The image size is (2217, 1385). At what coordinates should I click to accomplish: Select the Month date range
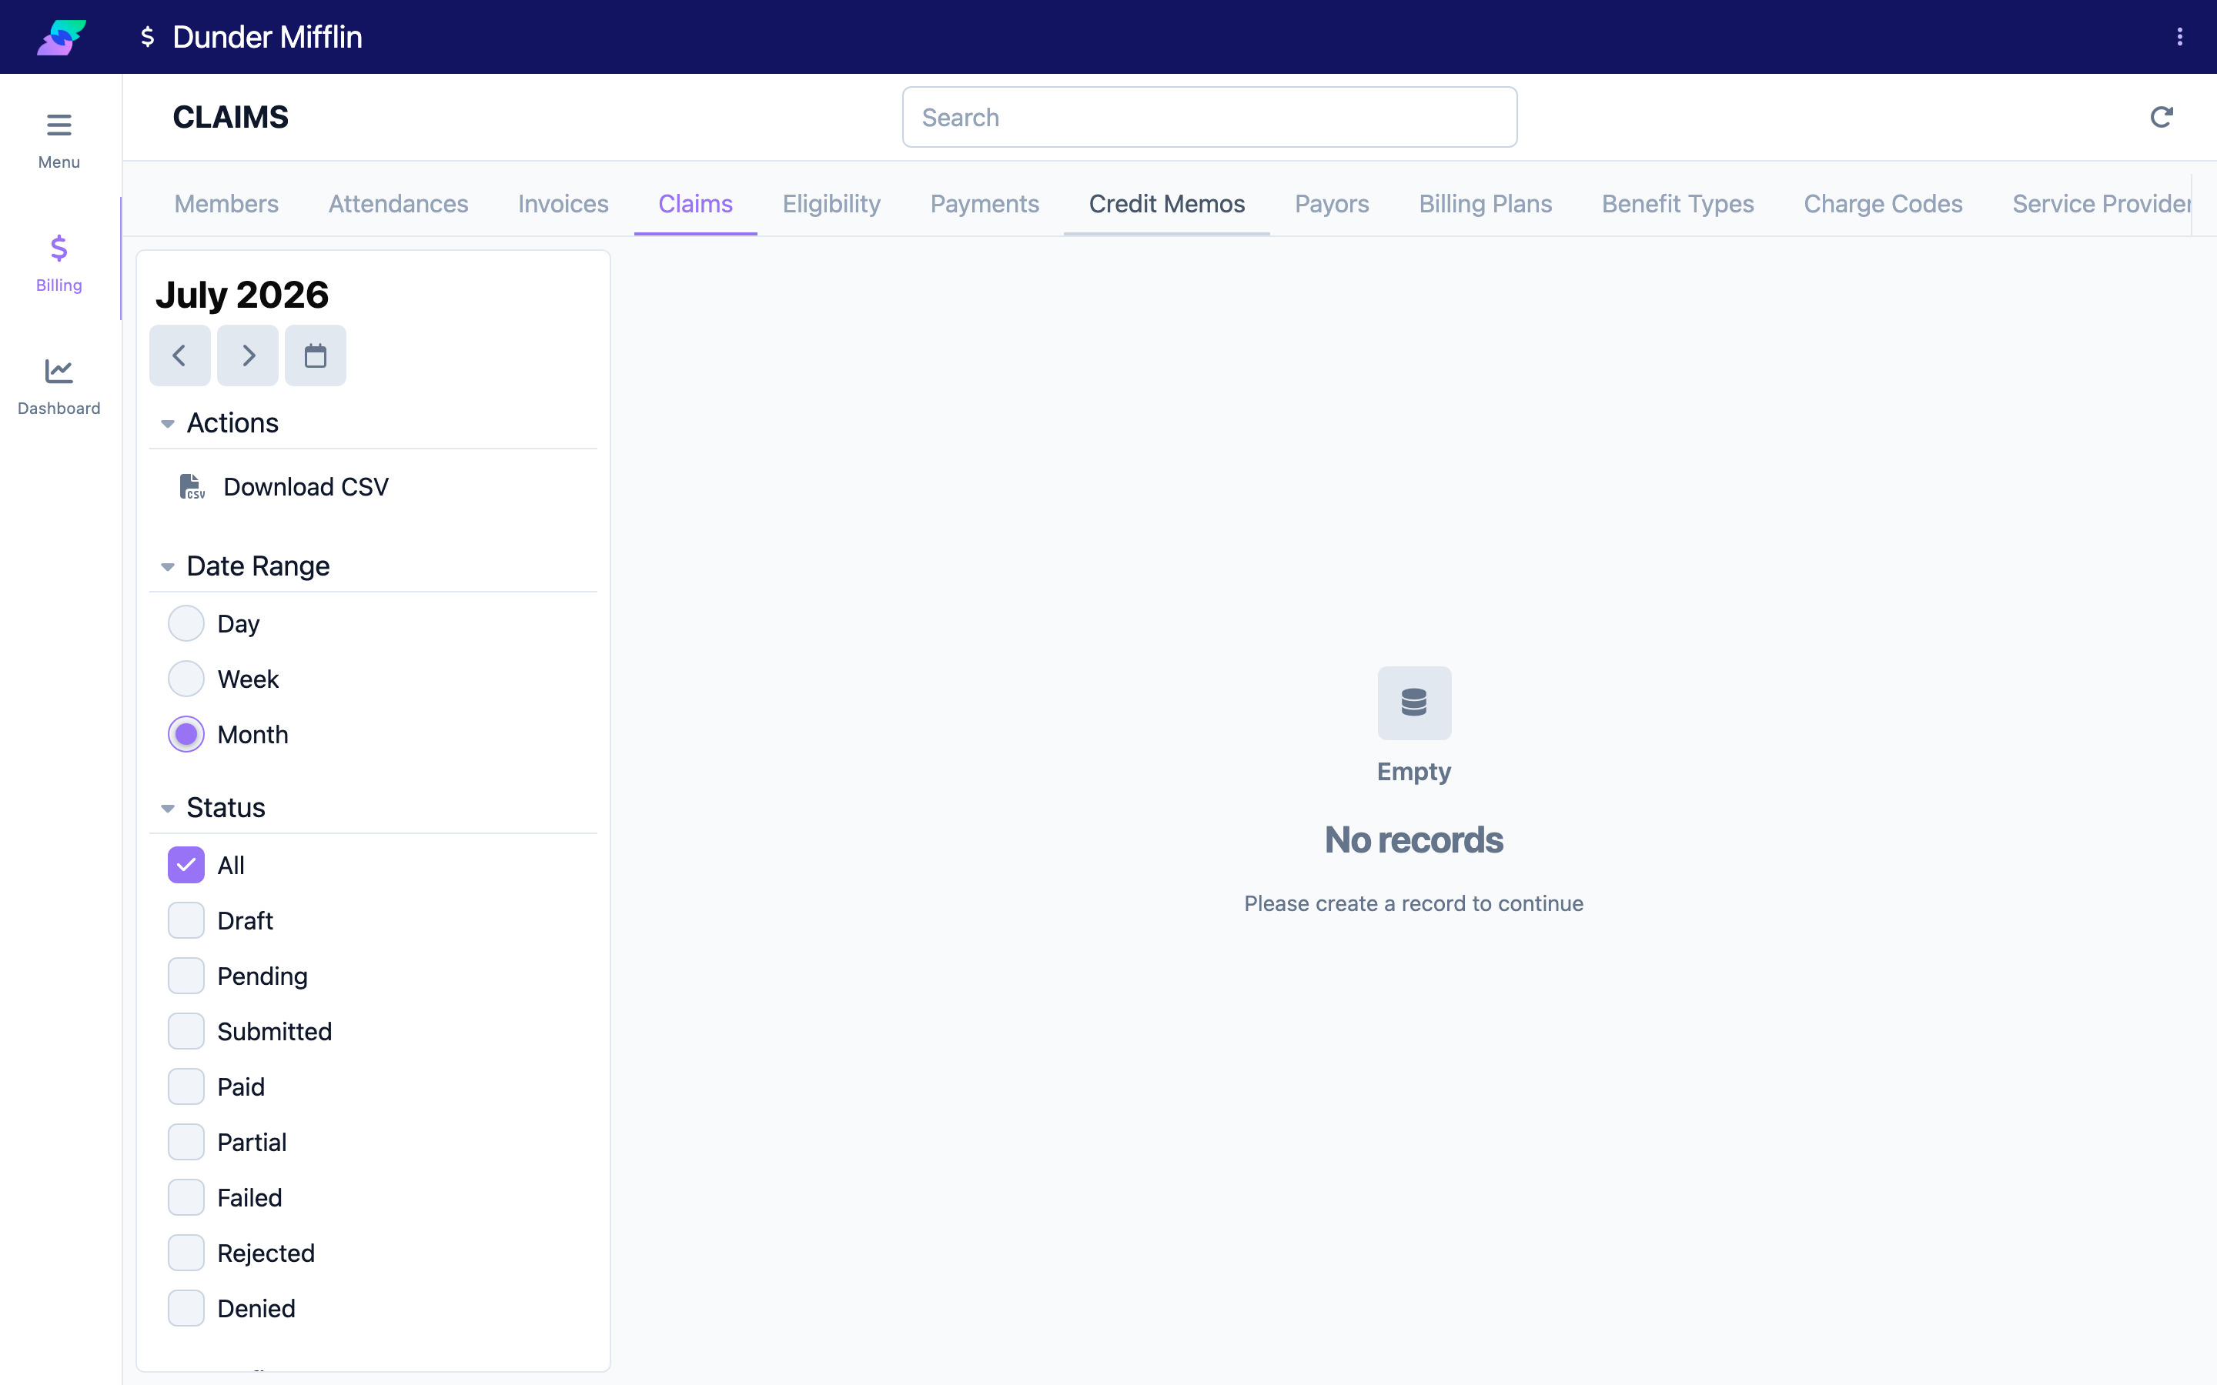[x=186, y=735]
